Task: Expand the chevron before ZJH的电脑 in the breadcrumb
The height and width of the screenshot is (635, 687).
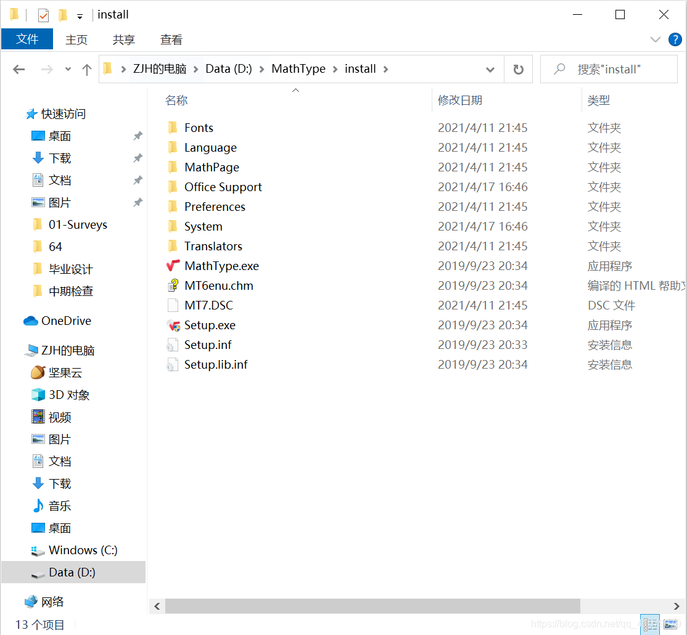Action: pos(123,69)
